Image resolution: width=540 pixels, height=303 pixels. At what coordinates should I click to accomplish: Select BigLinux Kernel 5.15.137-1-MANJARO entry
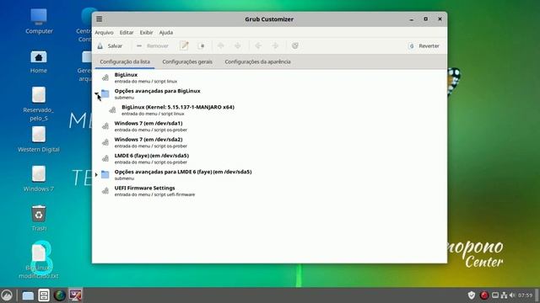(x=270, y=110)
